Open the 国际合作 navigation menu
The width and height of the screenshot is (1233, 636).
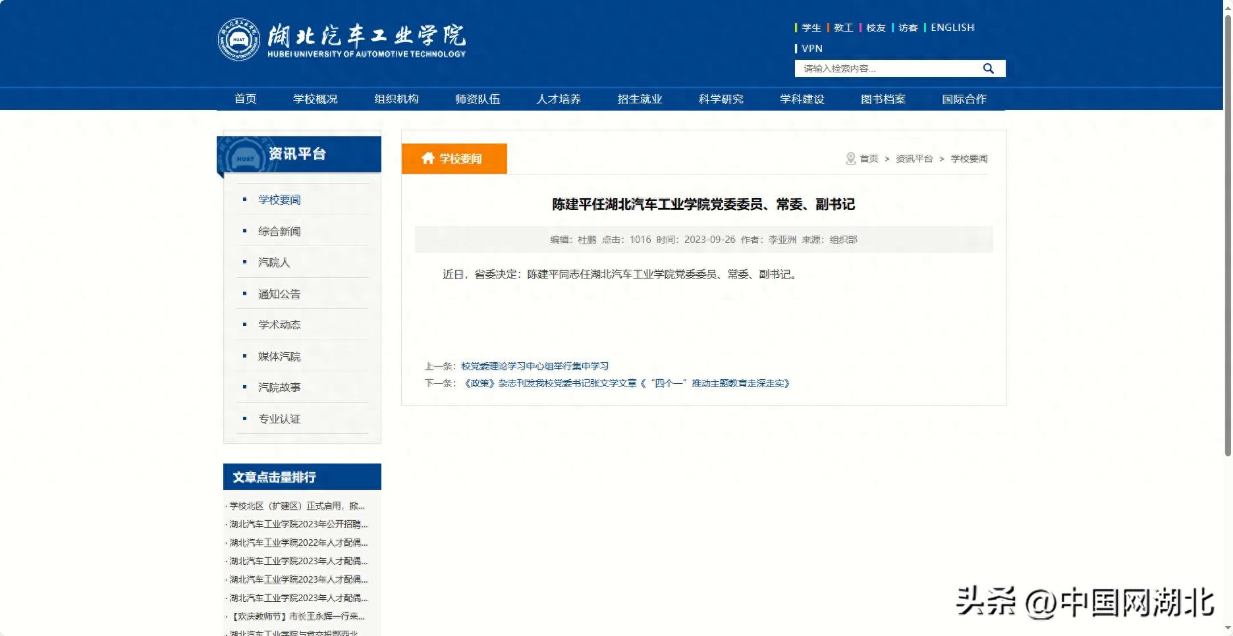pyautogui.click(x=964, y=99)
